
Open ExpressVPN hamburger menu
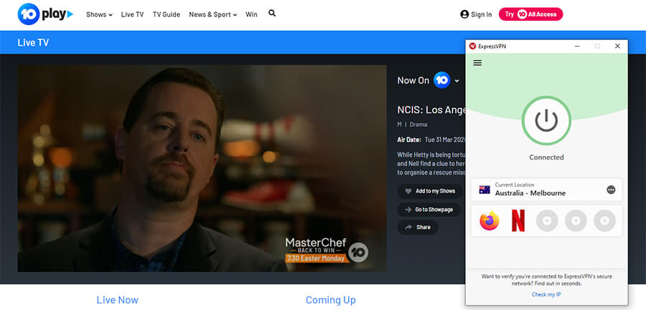pyautogui.click(x=477, y=63)
